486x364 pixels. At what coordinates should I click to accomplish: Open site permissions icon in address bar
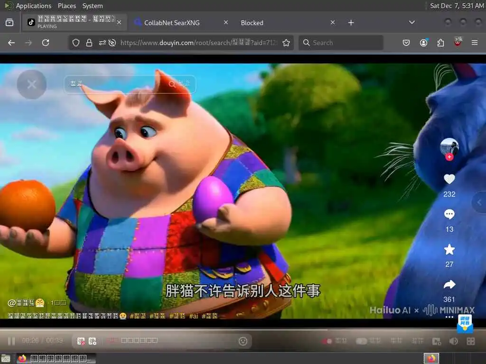coord(103,43)
